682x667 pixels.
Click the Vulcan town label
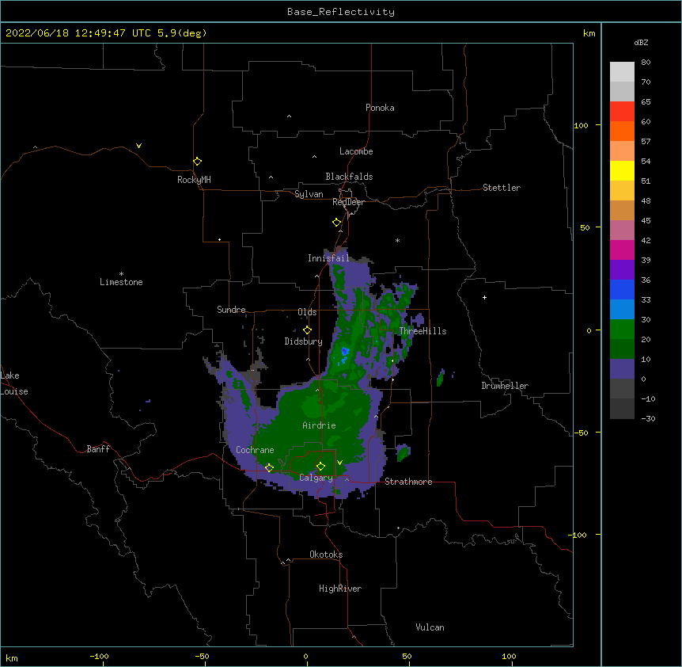430,627
